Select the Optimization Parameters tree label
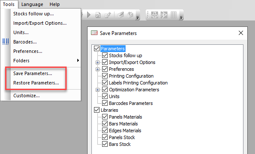The height and width of the screenshot is (154, 255). [x=134, y=90]
